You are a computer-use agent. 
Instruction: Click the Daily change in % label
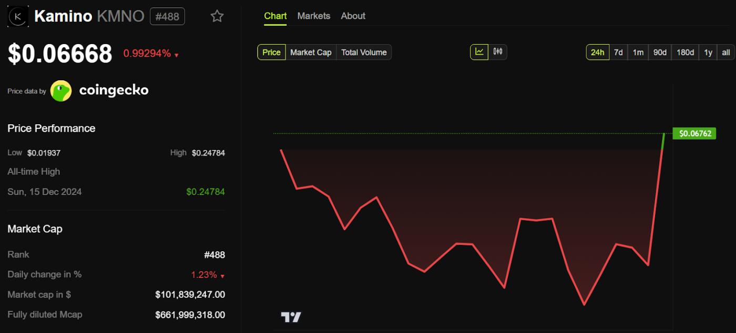45,274
